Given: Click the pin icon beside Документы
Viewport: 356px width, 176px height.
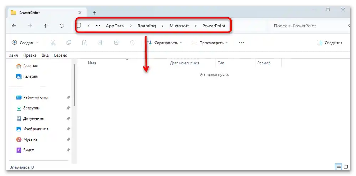Looking at the screenshot, I should point(68,118).
